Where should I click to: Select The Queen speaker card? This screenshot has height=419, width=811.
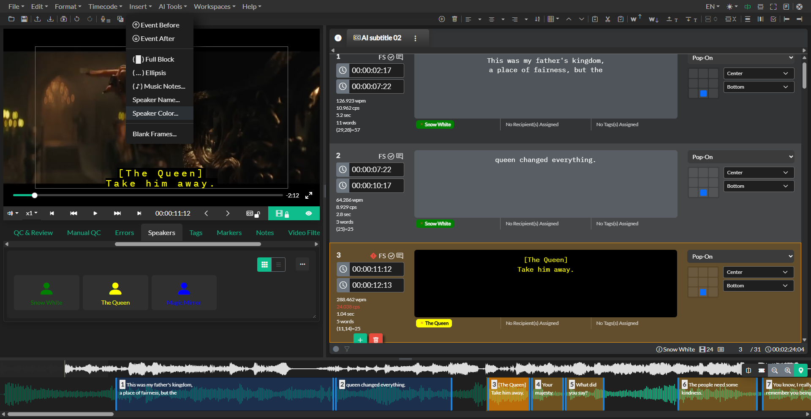pyautogui.click(x=115, y=293)
